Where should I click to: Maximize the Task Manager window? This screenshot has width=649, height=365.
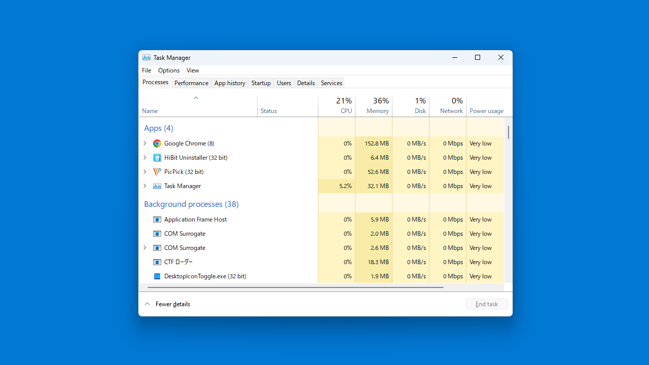(x=478, y=58)
